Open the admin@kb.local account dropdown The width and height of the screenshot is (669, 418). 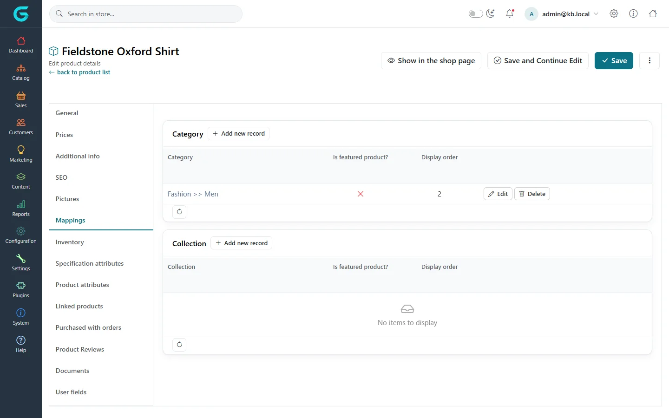pos(562,14)
